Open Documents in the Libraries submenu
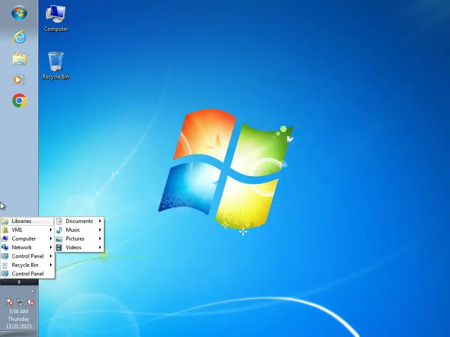Image resolution: width=450 pixels, height=337 pixels. (79, 221)
